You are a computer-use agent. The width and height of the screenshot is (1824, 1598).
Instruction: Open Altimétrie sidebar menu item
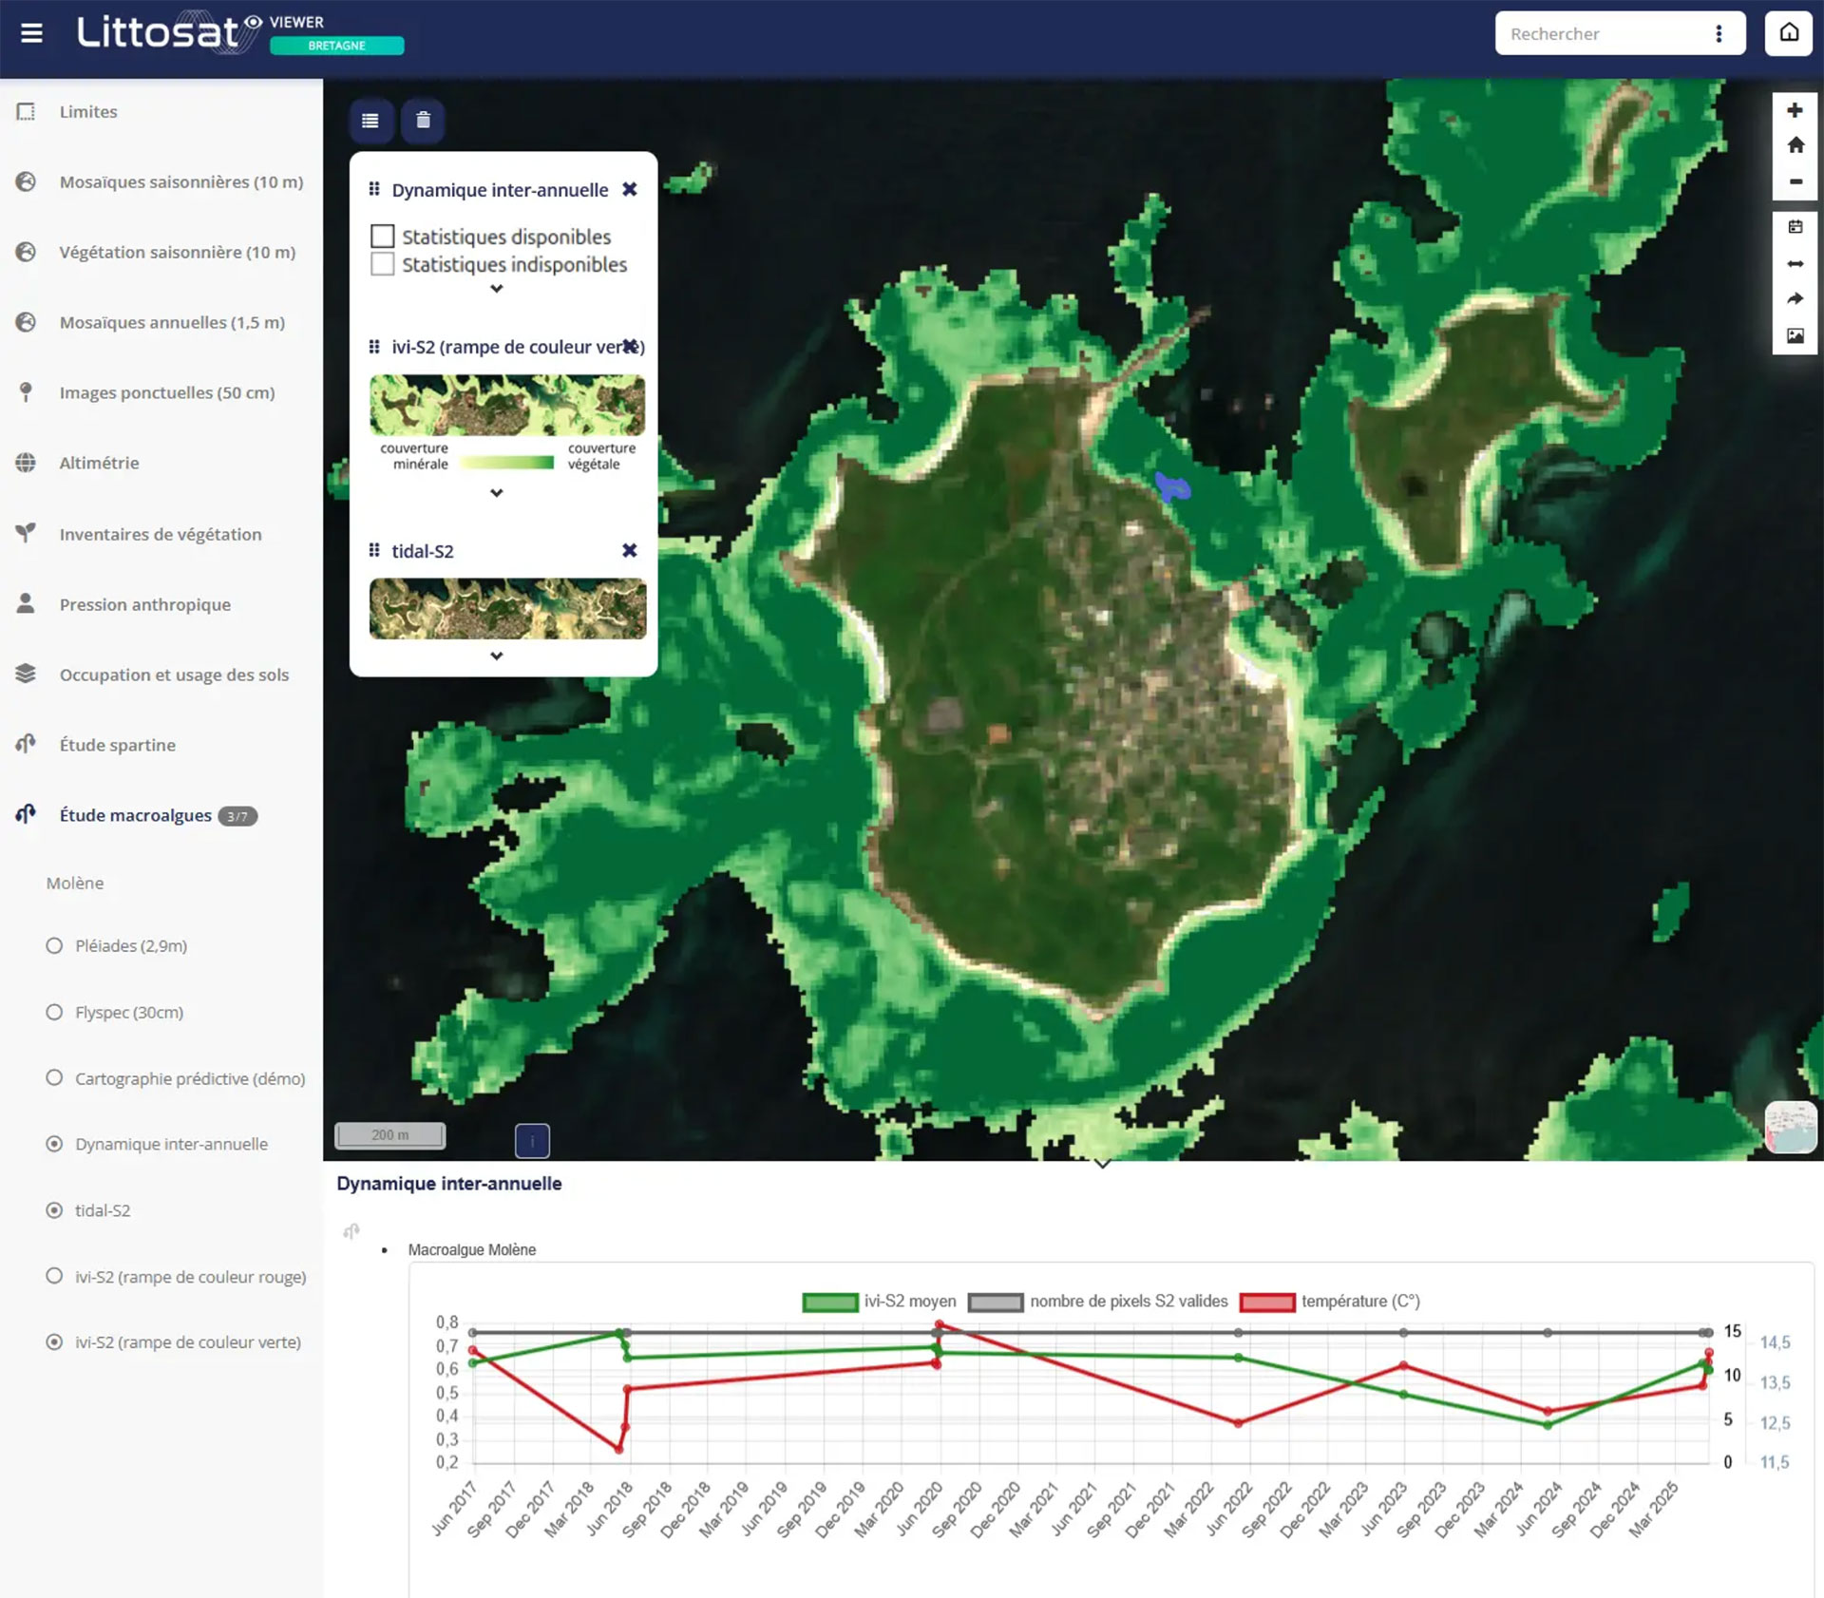click(99, 463)
